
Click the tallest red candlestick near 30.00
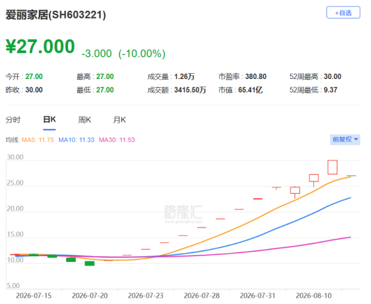pyautogui.click(x=332, y=167)
